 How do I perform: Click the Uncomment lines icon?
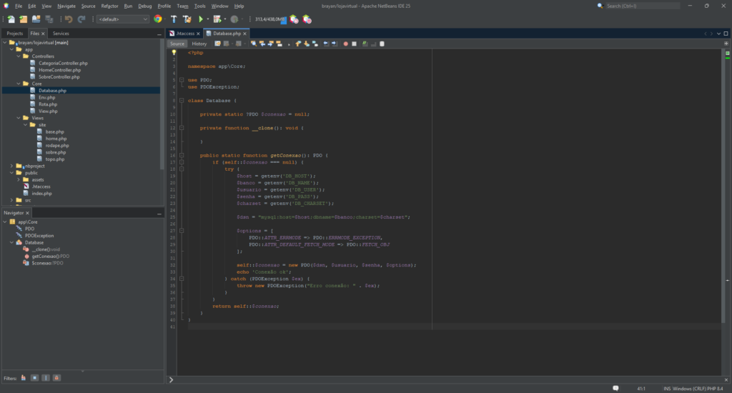coord(373,44)
